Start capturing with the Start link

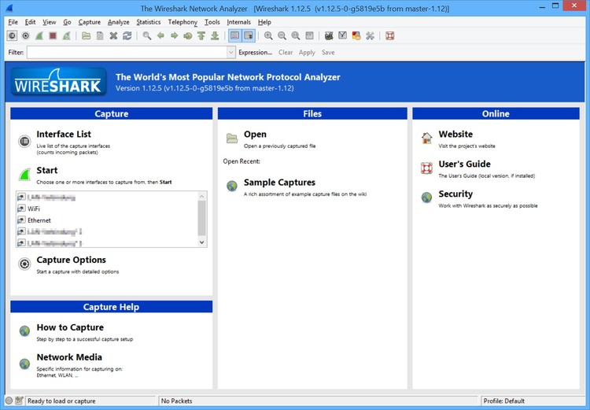(47, 170)
